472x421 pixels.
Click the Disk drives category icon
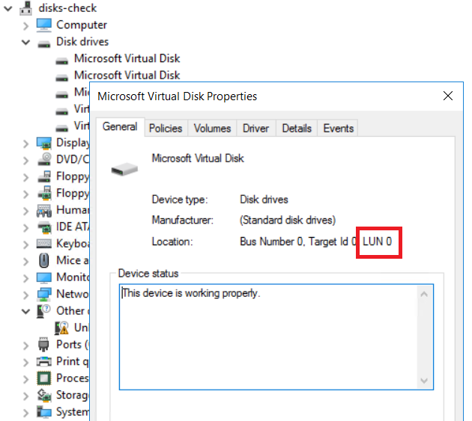[x=44, y=44]
